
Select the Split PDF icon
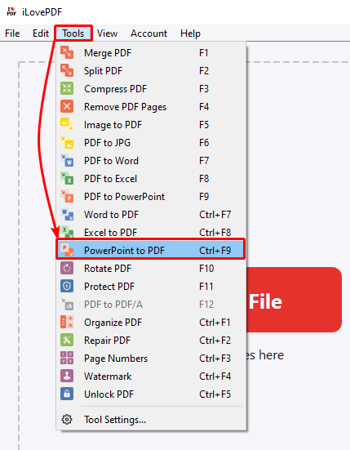click(67, 70)
